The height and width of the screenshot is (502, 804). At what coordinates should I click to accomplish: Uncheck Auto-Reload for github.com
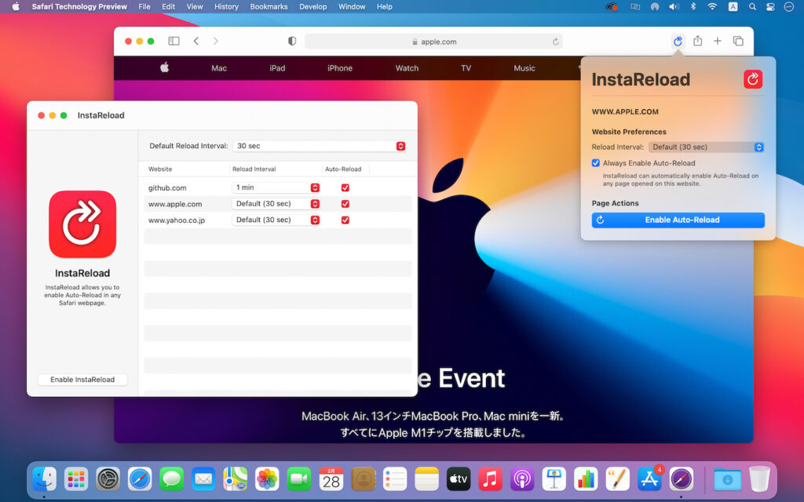pyautogui.click(x=344, y=187)
